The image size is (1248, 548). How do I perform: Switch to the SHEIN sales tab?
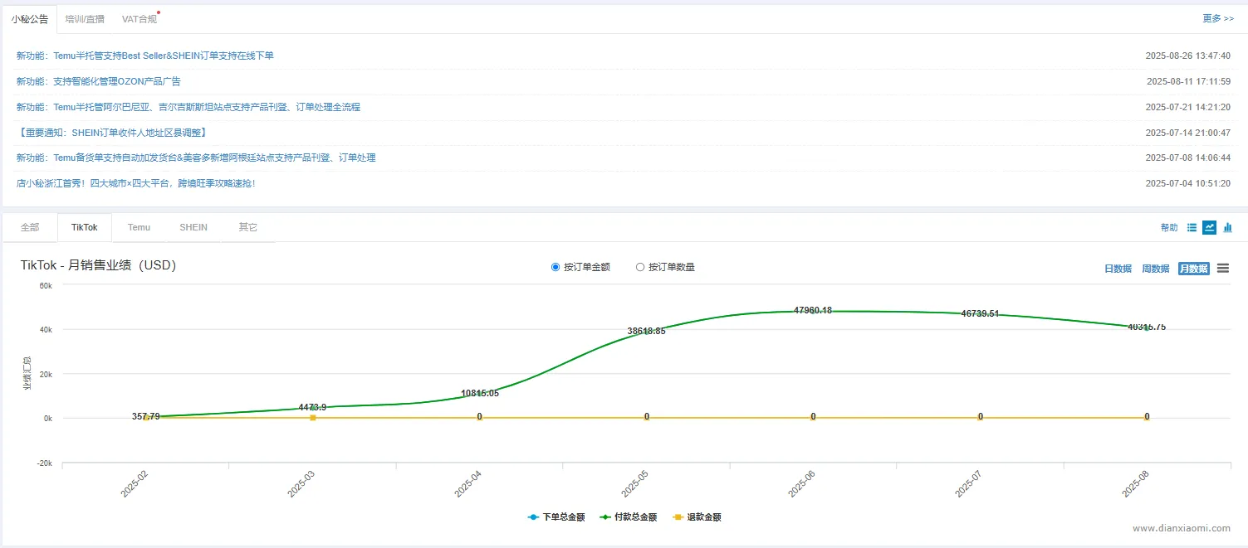(x=193, y=227)
